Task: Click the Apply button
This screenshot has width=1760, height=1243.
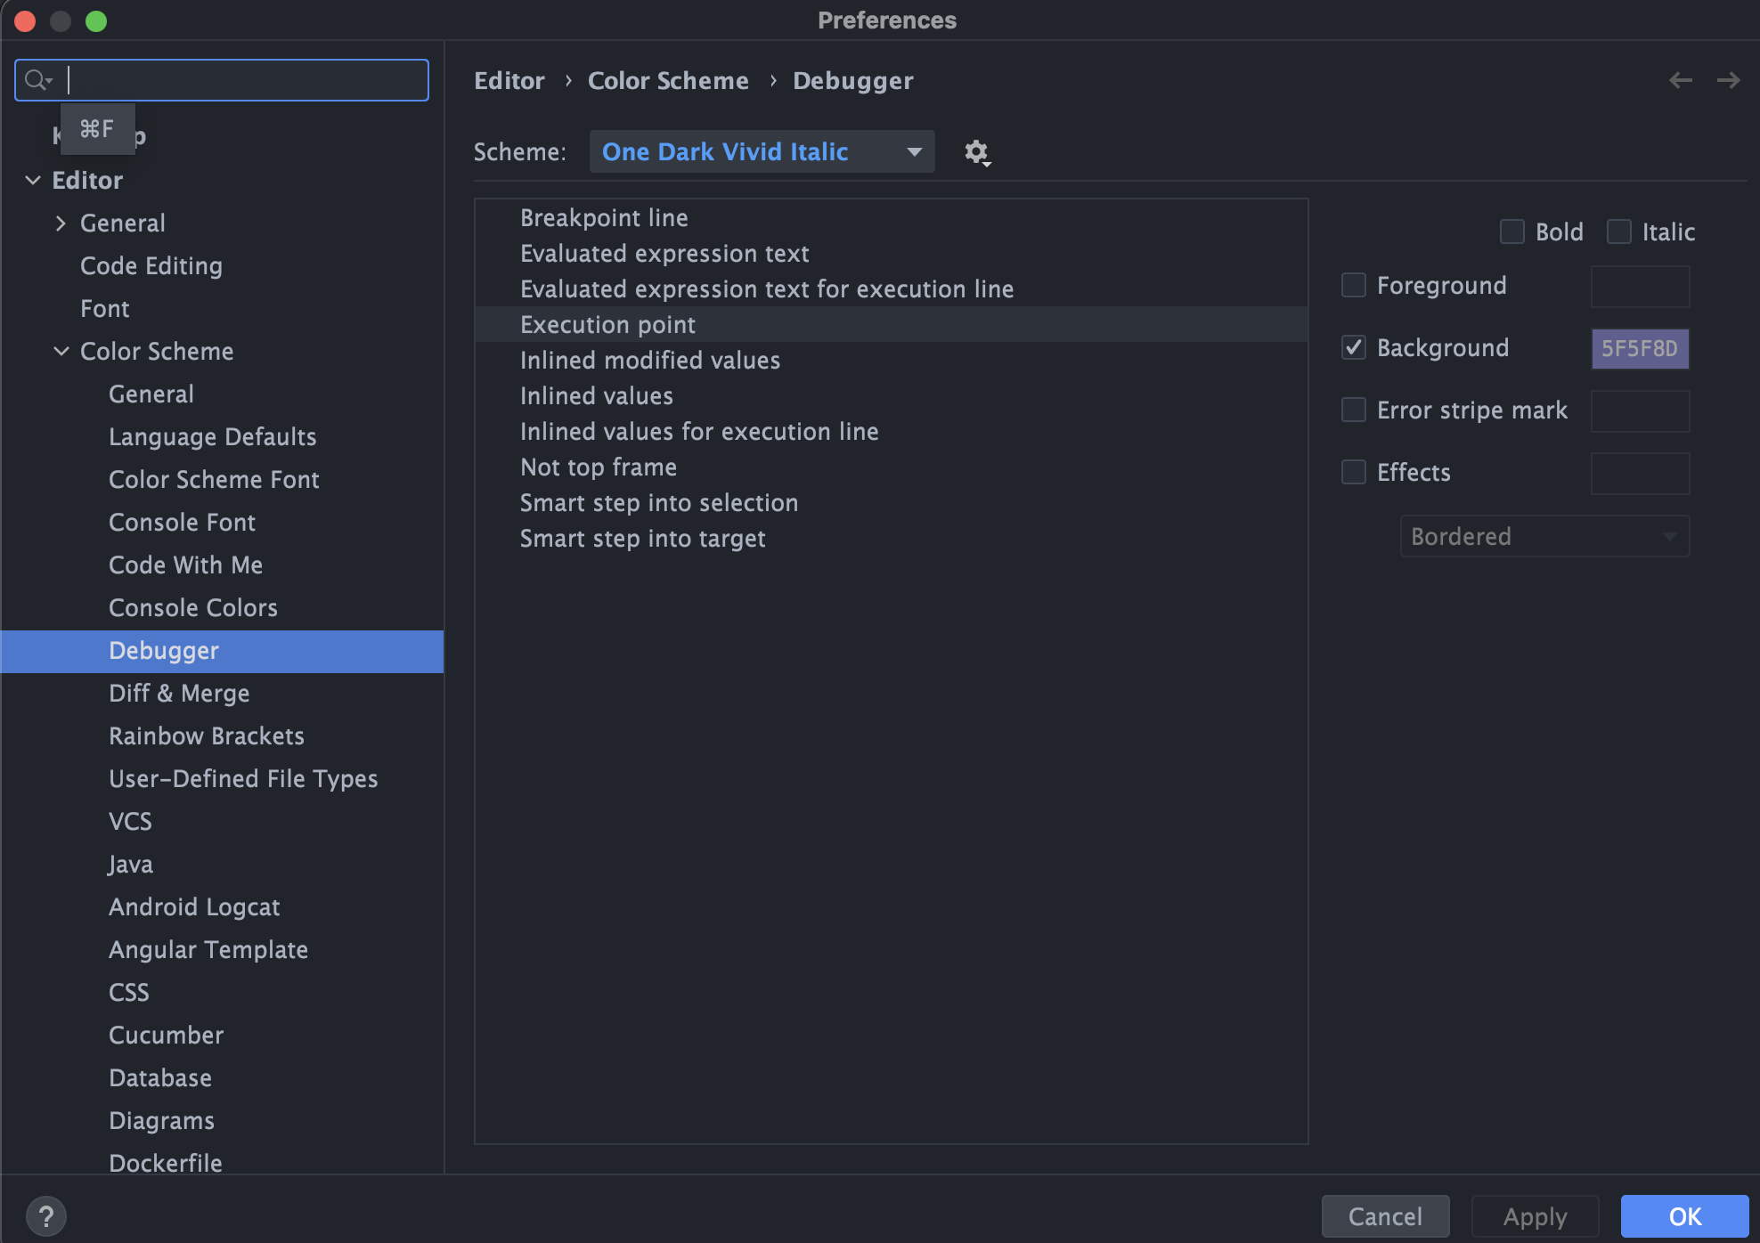Action: tap(1534, 1215)
